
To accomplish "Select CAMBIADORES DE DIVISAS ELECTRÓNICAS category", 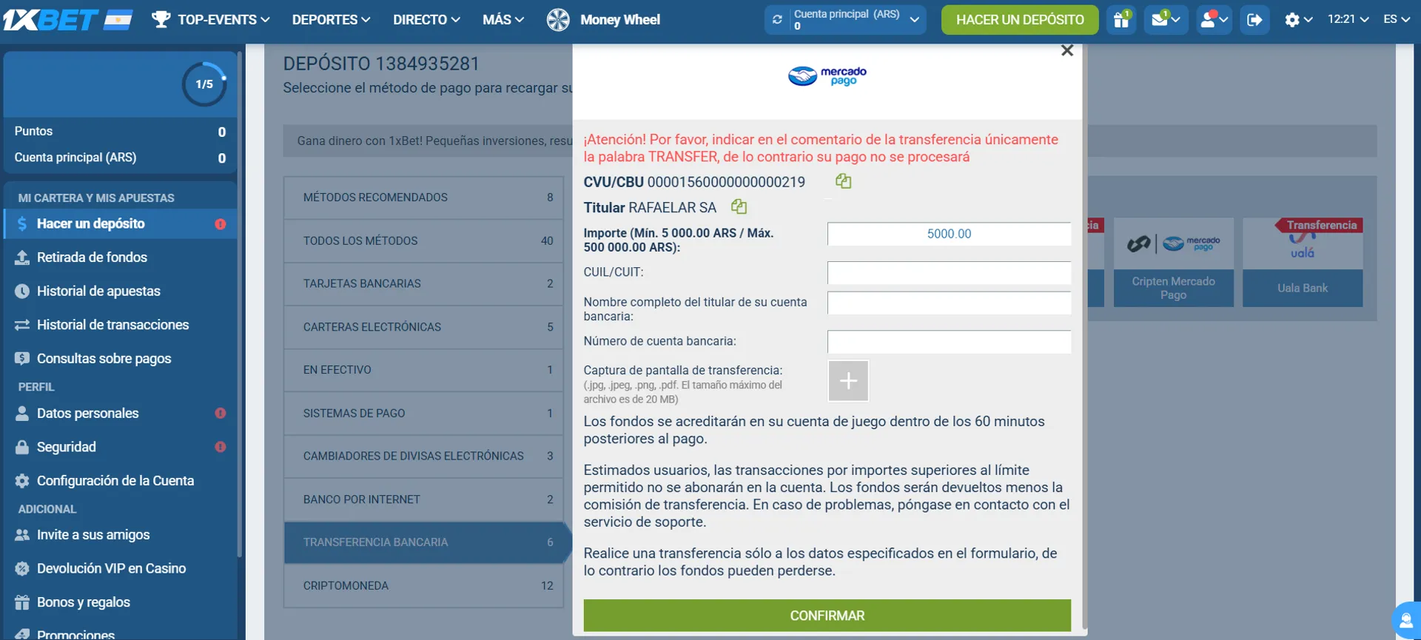I will pos(423,457).
